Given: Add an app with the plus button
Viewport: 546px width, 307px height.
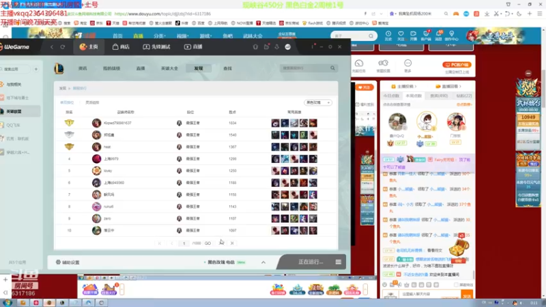Looking at the screenshot, I should [x=36, y=69].
